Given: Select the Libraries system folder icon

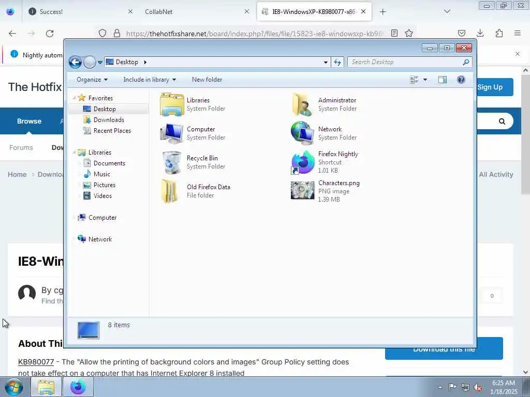Looking at the screenshot, I should [x=172, y=104].
